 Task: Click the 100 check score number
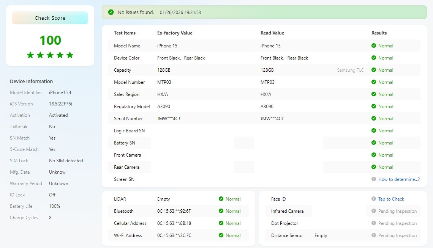[50, 40]
